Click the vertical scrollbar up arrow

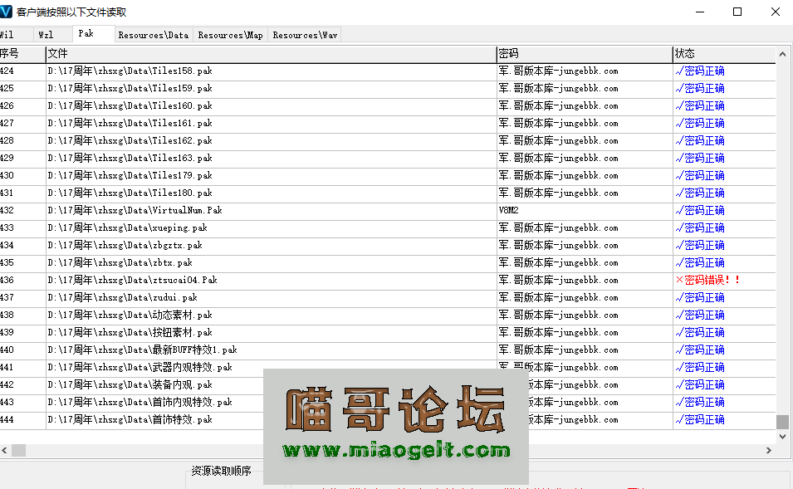781,53
